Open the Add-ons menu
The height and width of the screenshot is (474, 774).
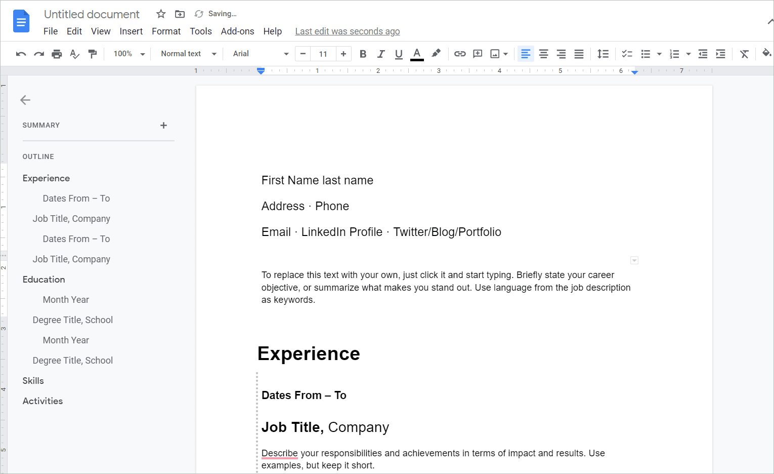[x=237, y=31]
